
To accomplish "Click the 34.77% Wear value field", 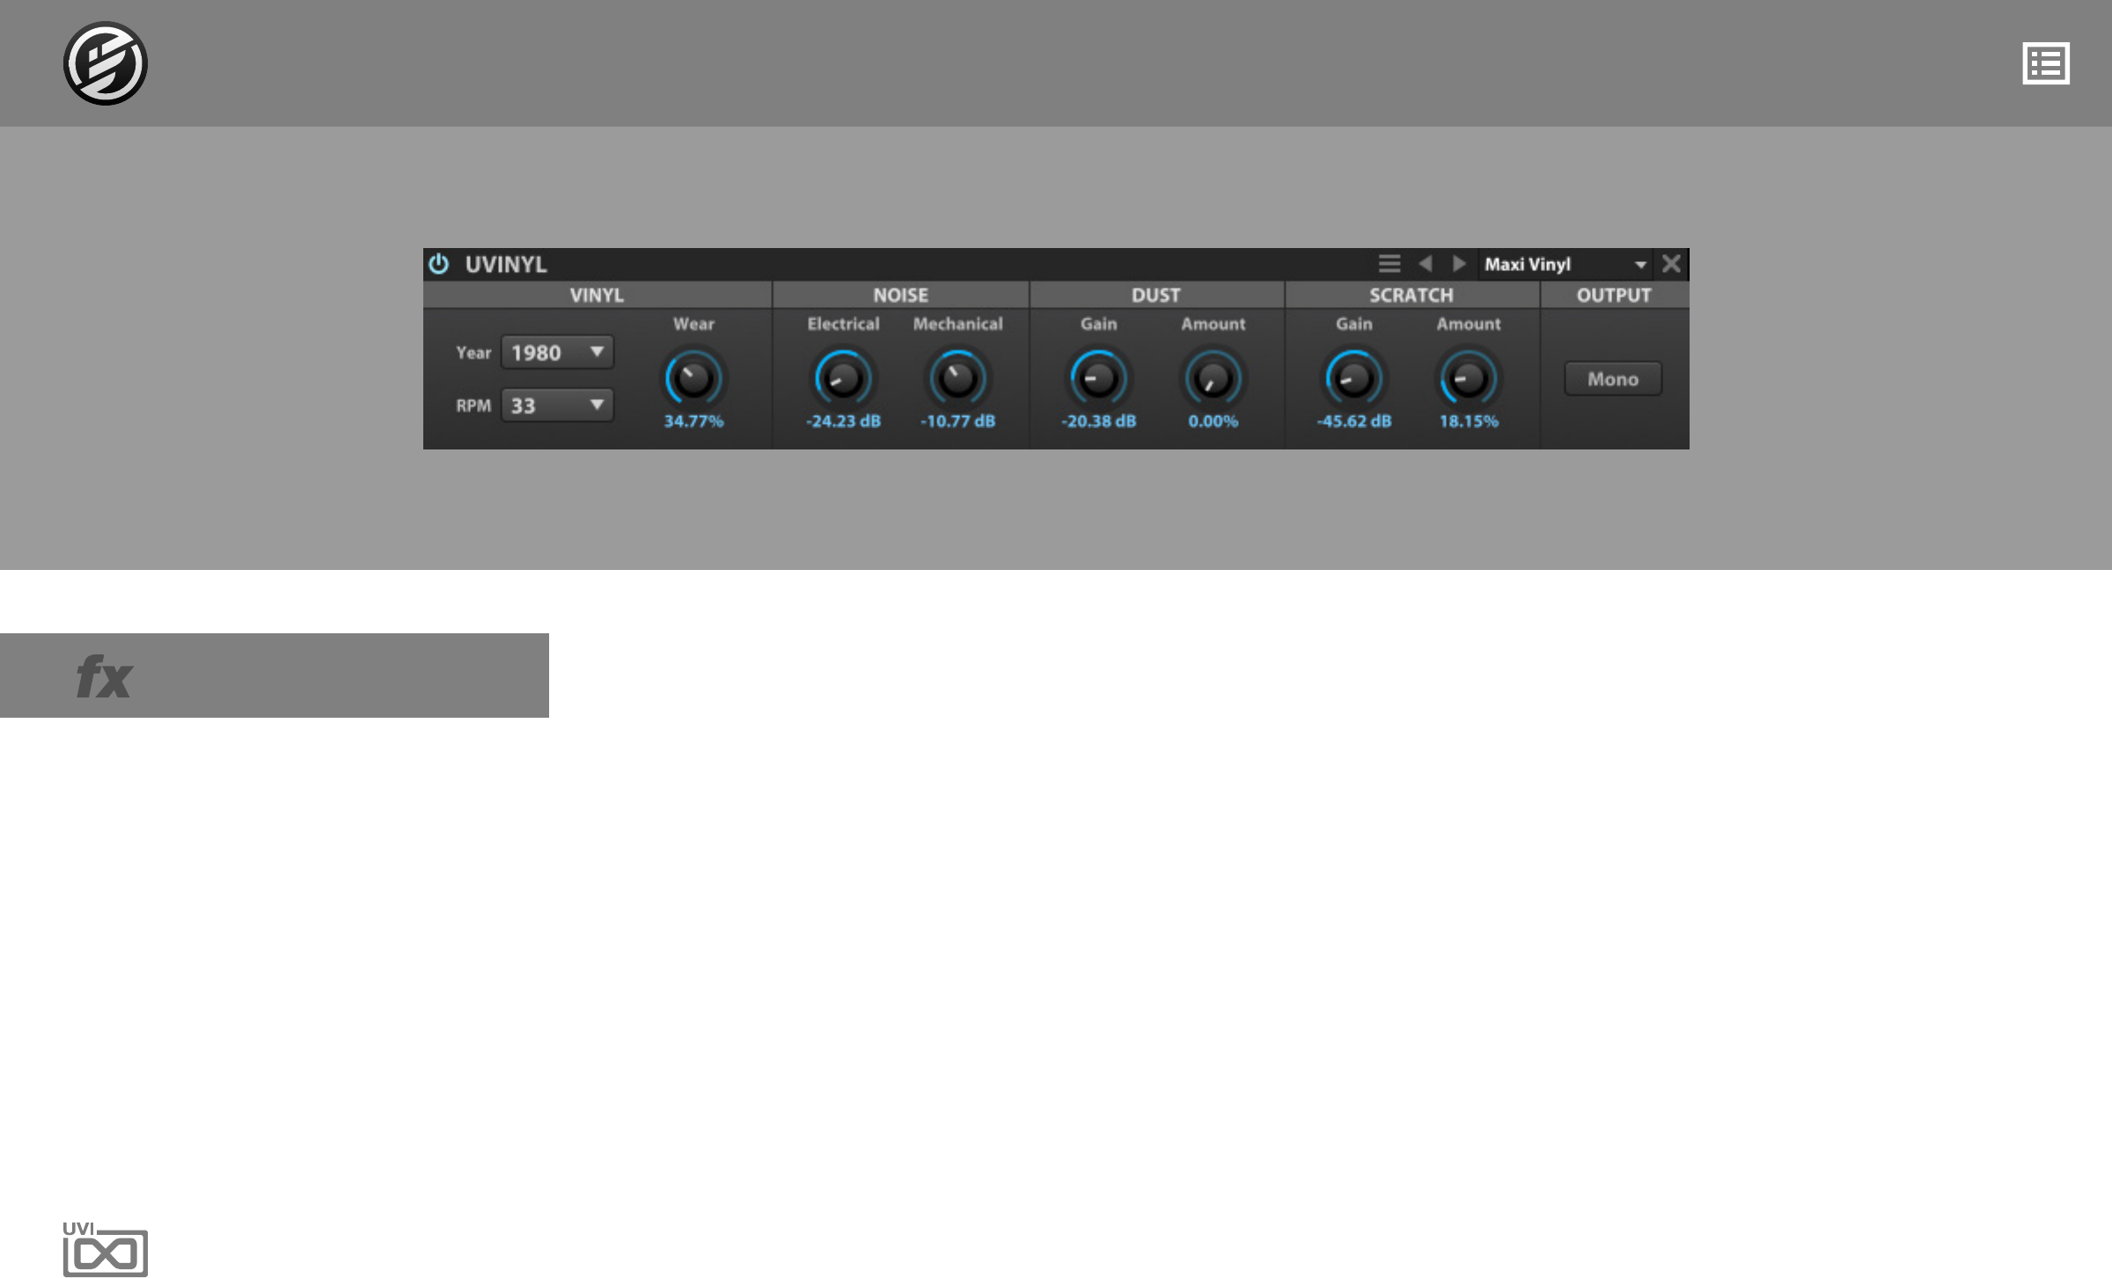I will pyautogui.click(x=693, y=421).
